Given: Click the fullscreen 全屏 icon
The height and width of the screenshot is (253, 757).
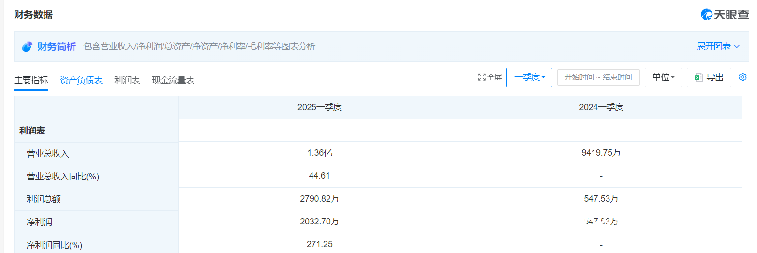Looking at the screenshot, I should [482, 77].
